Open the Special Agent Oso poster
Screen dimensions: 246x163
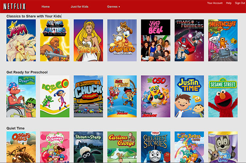click(156, 96)
